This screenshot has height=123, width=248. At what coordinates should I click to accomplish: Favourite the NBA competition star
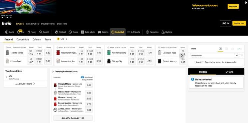click(x=6, y=77)
